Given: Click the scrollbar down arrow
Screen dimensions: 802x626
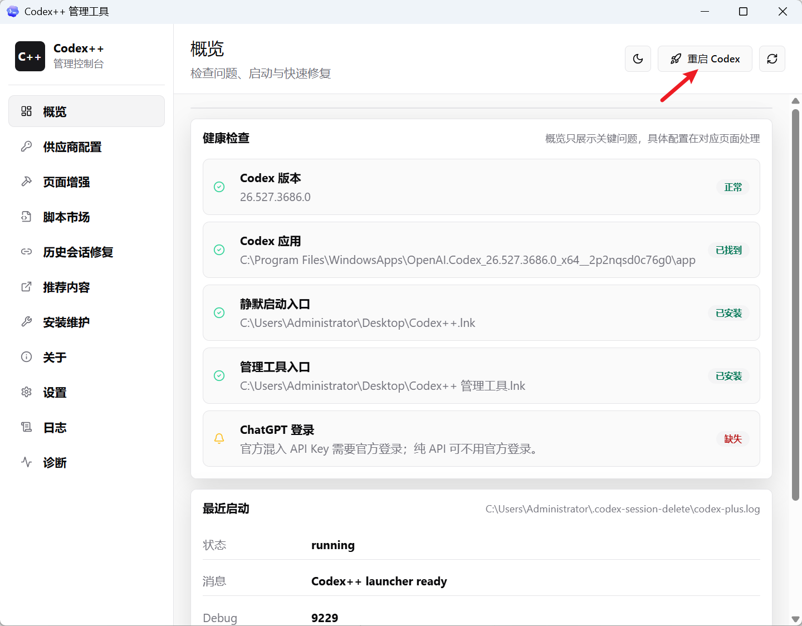Looking at the screenshot, I should tap(795, 619).
